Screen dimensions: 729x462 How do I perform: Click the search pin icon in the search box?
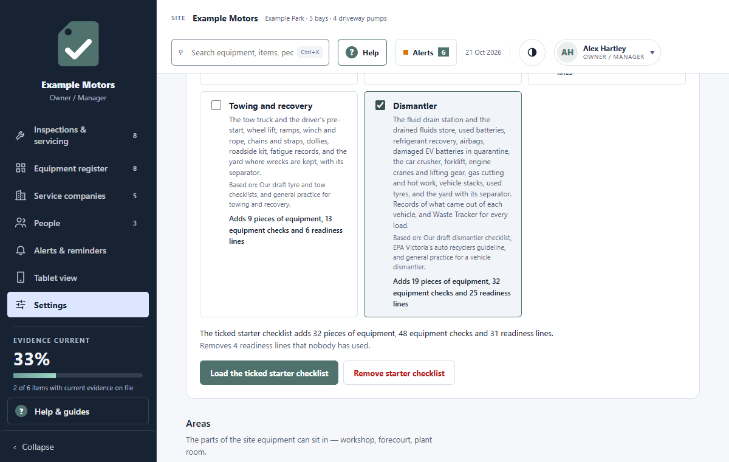coord(180,52)
